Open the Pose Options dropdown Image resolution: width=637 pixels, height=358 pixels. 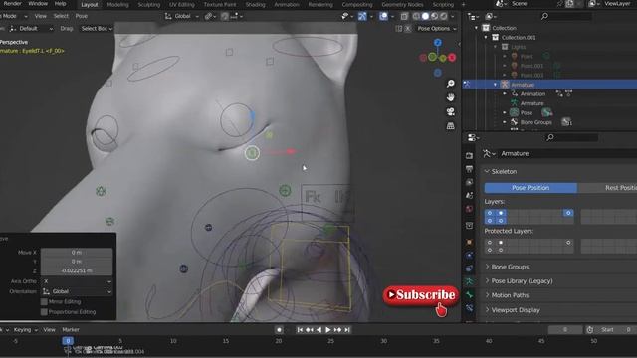tap(437, 29)
